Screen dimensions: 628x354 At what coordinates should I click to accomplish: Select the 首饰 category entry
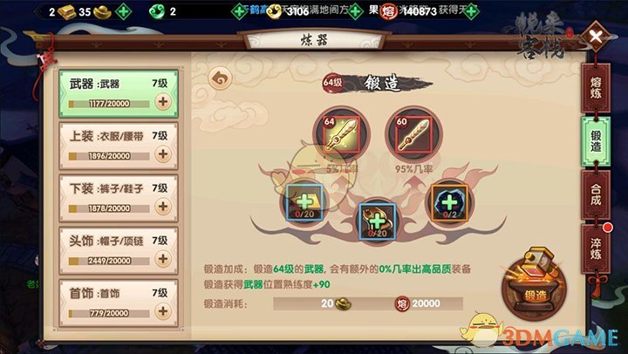coord(119,303)
